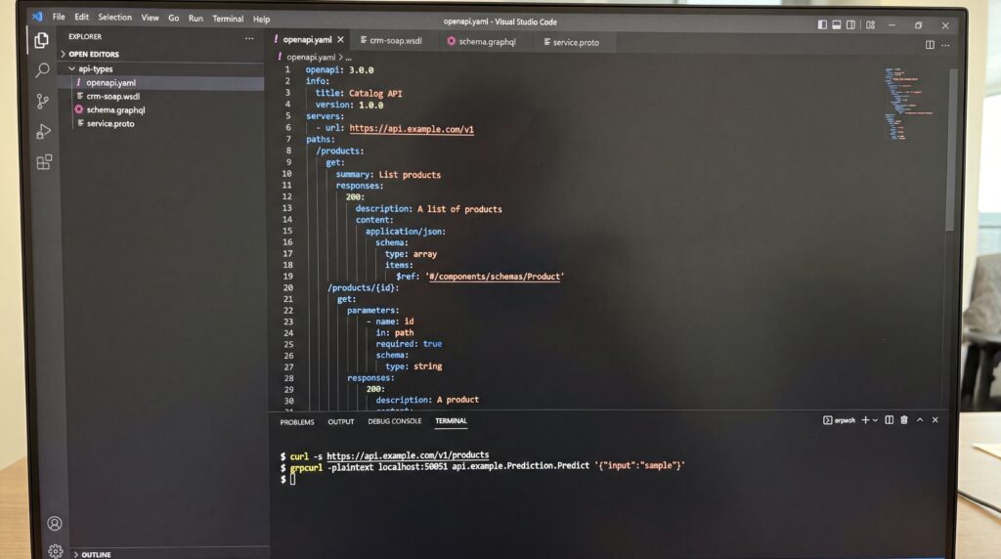Expand the Open Editors section
Image resolution: width=1001 pixels, height=559 pixels.
pos(93,55)
